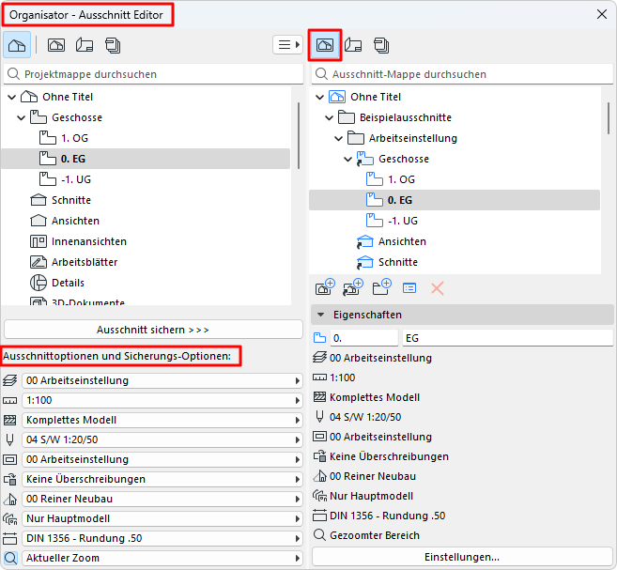Open the left panel options menu button
617x570 pixels.
287,45
